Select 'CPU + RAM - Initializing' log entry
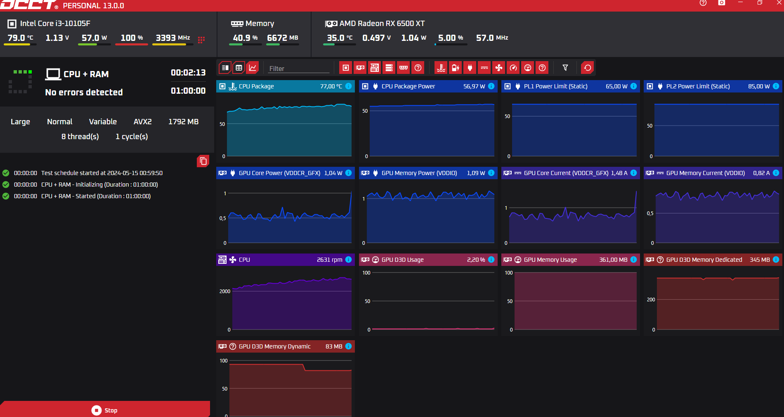The image size is (784, 417). pos(80,185)
